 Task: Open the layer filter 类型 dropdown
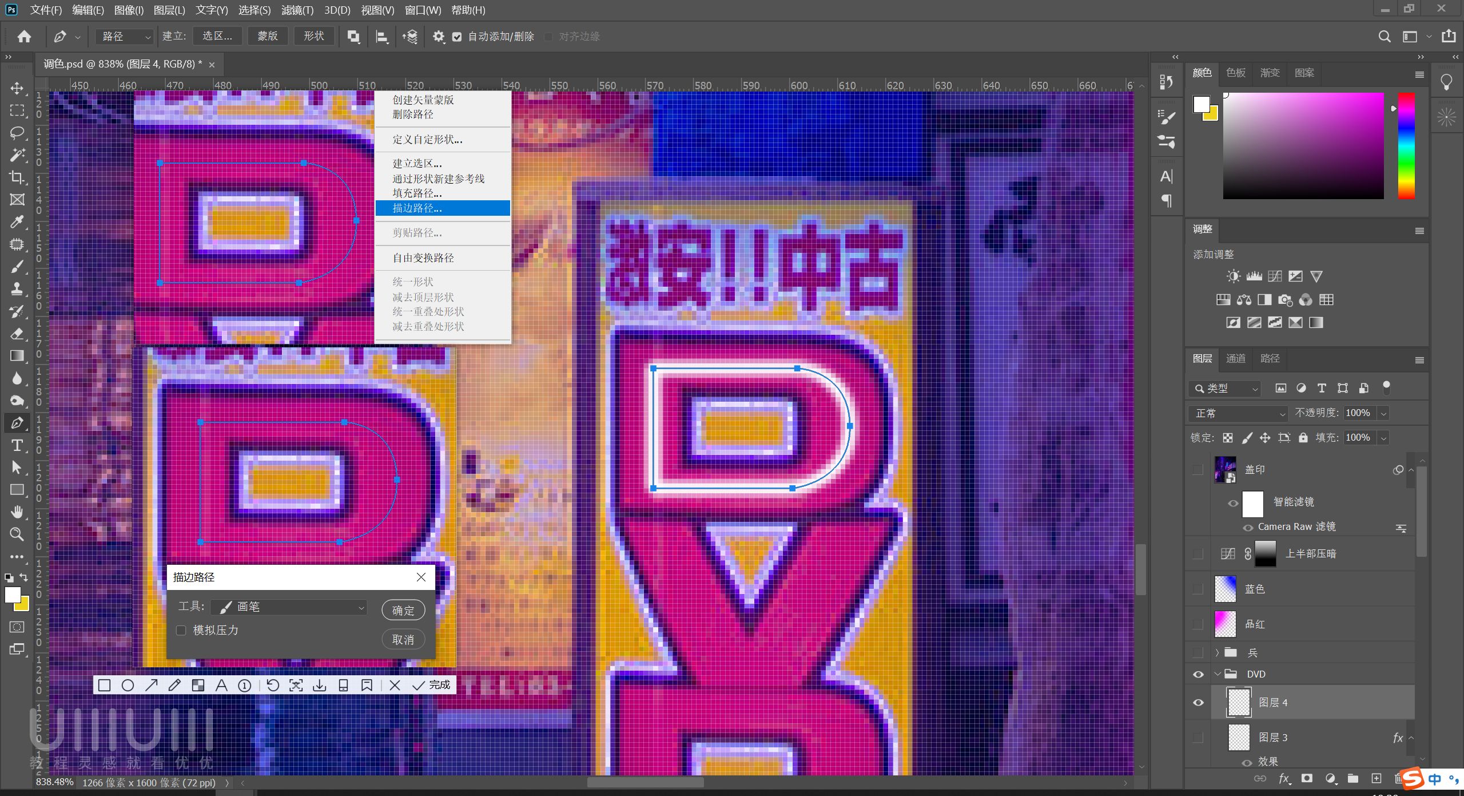click(x=1224, y=389)
